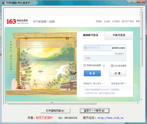Switch to the 手机号登录 tab

[x=119, y=35]
